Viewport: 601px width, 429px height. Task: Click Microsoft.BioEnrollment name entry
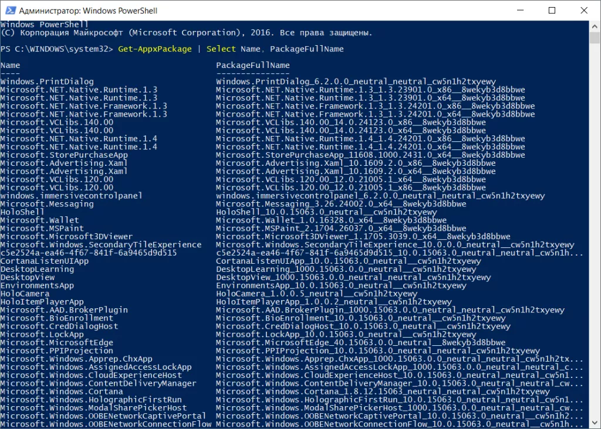click(x=57, y=318)
